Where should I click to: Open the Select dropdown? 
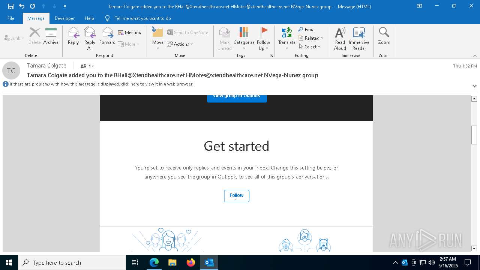310,46
